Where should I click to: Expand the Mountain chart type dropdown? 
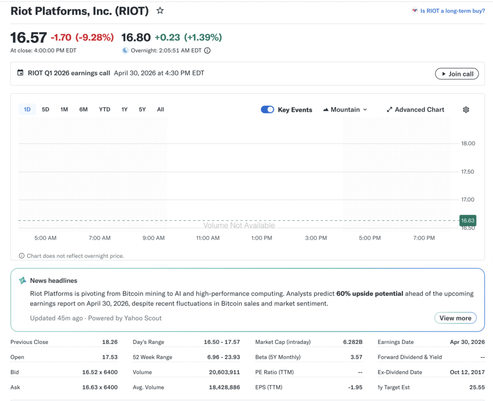tap(345, 110)
